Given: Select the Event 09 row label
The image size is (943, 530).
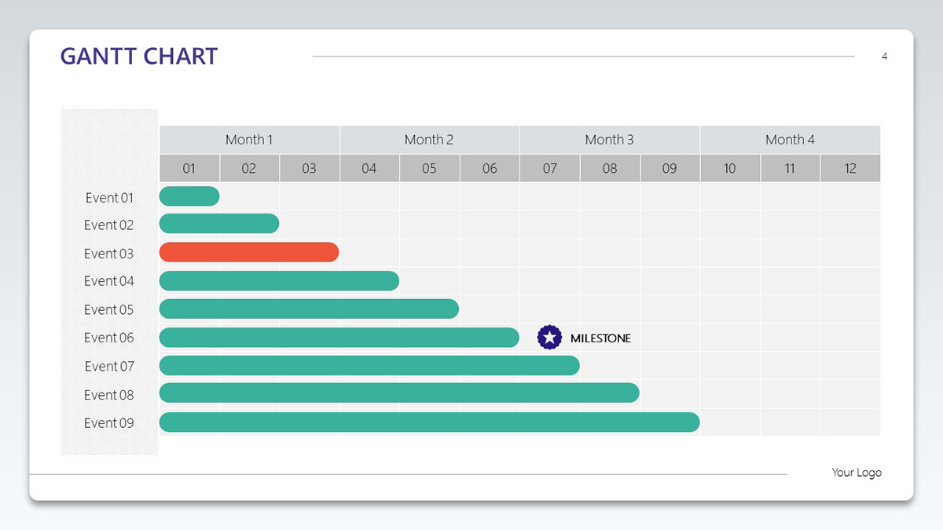Looking at the screenshot, I should click(109, 422).
